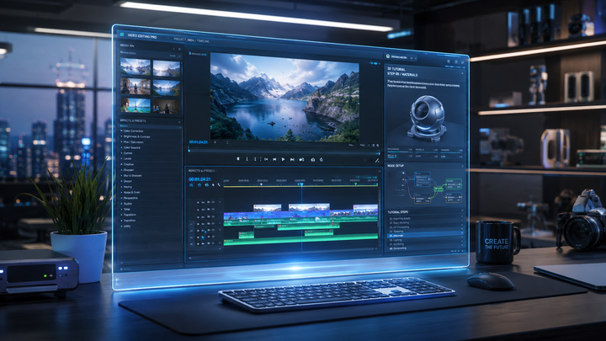
Task: Add a marker with the flag icon
Action: pyautogui.click(x=238, y=159)
